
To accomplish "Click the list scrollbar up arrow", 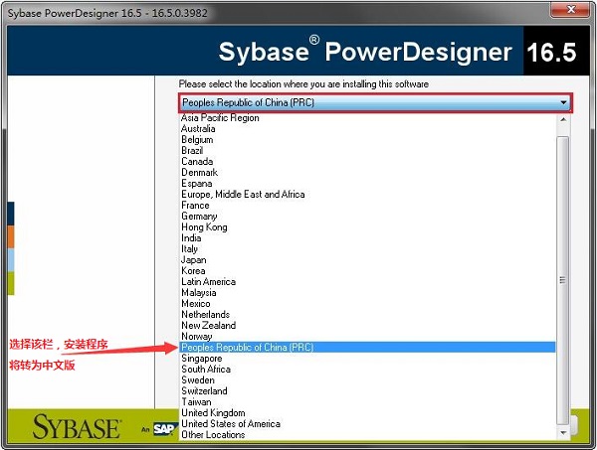I will click(x=563, y=120).
